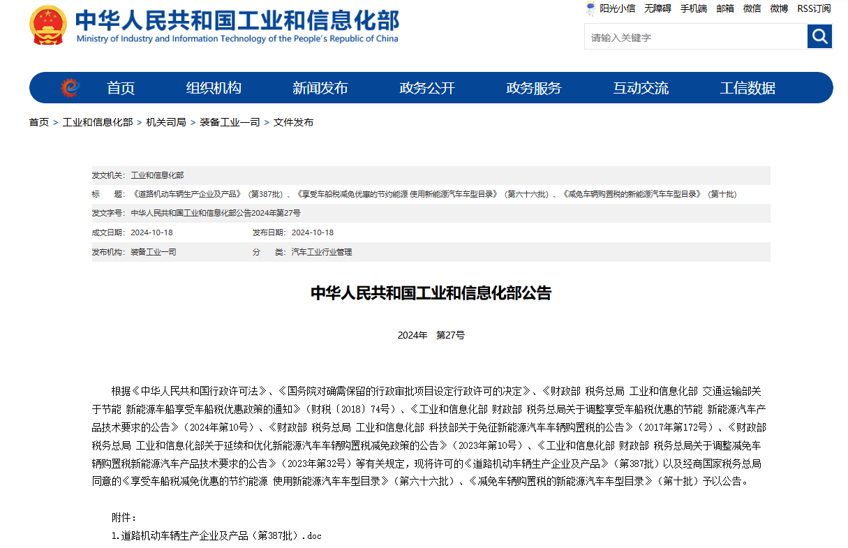This screenshot has width=848, height=548.
Task: Open attachment 道路机动车辆生产企业及产品 doc
Action: pyautogui.click(x=216, y=536)
